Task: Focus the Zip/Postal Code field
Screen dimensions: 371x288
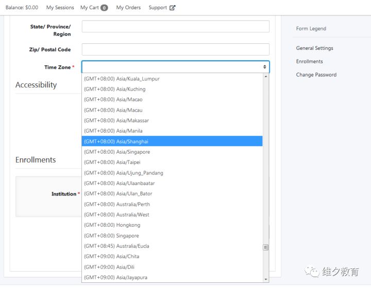Action: 175,49
